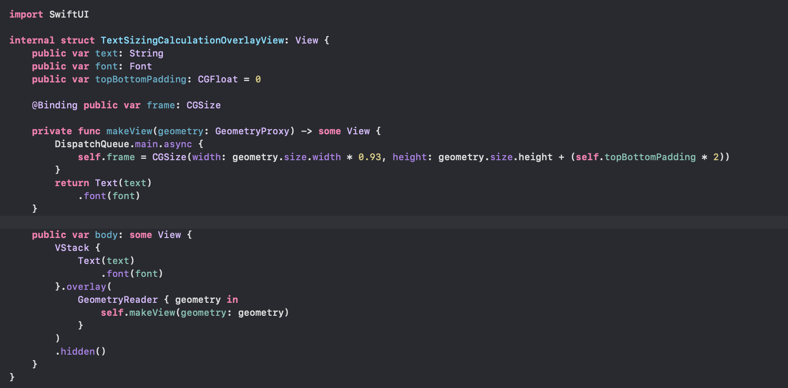Click 'Text(text)' on the return line
788x388 pixels.
[124, 183]
